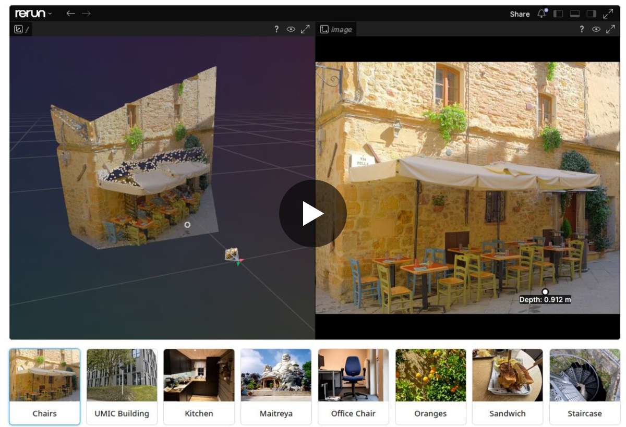Toggle the right side panel
The height and width of the screenshot is (427, 626).
click(x=592, y=14)
